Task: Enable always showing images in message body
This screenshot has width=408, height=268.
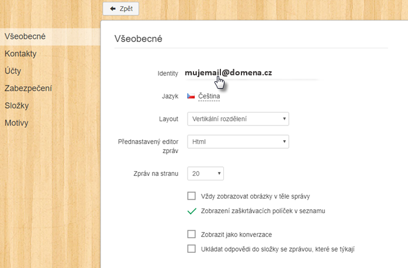Action: pos(192,196)
